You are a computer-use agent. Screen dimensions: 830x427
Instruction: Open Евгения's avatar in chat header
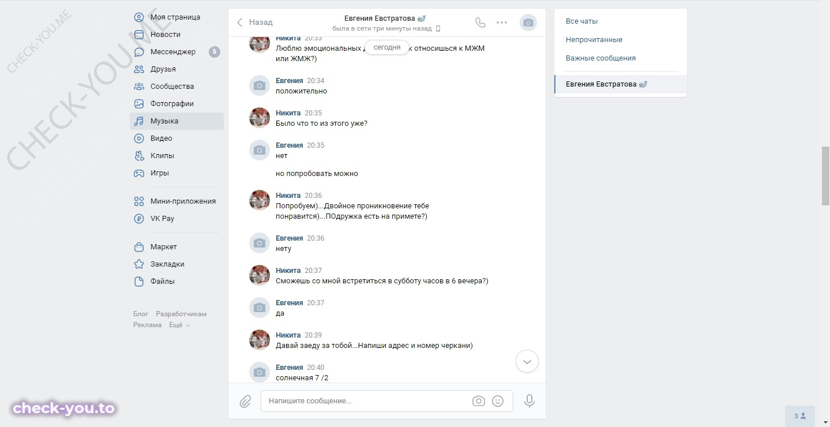point(528,23)
